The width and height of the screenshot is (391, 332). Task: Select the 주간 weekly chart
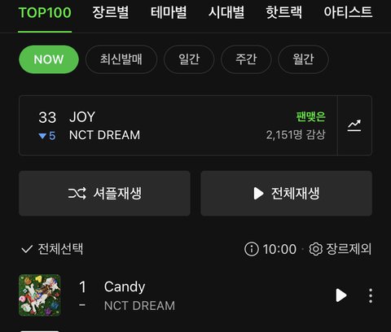pos(246,59)
